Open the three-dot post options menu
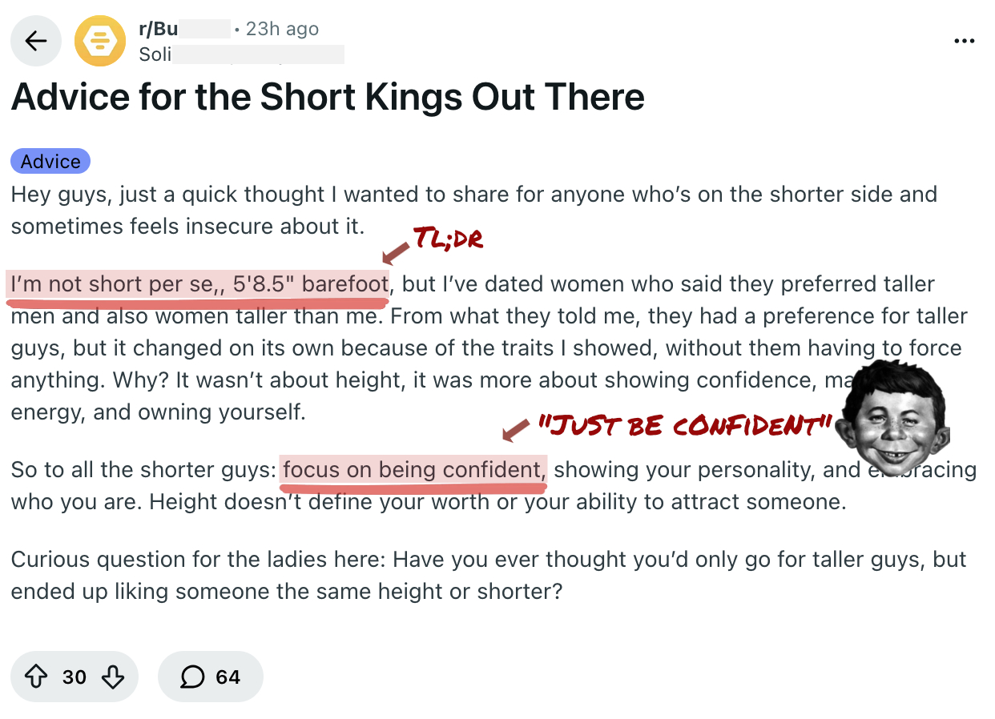The width and height of the screenshot is (995, 719). tap(965, 42)
